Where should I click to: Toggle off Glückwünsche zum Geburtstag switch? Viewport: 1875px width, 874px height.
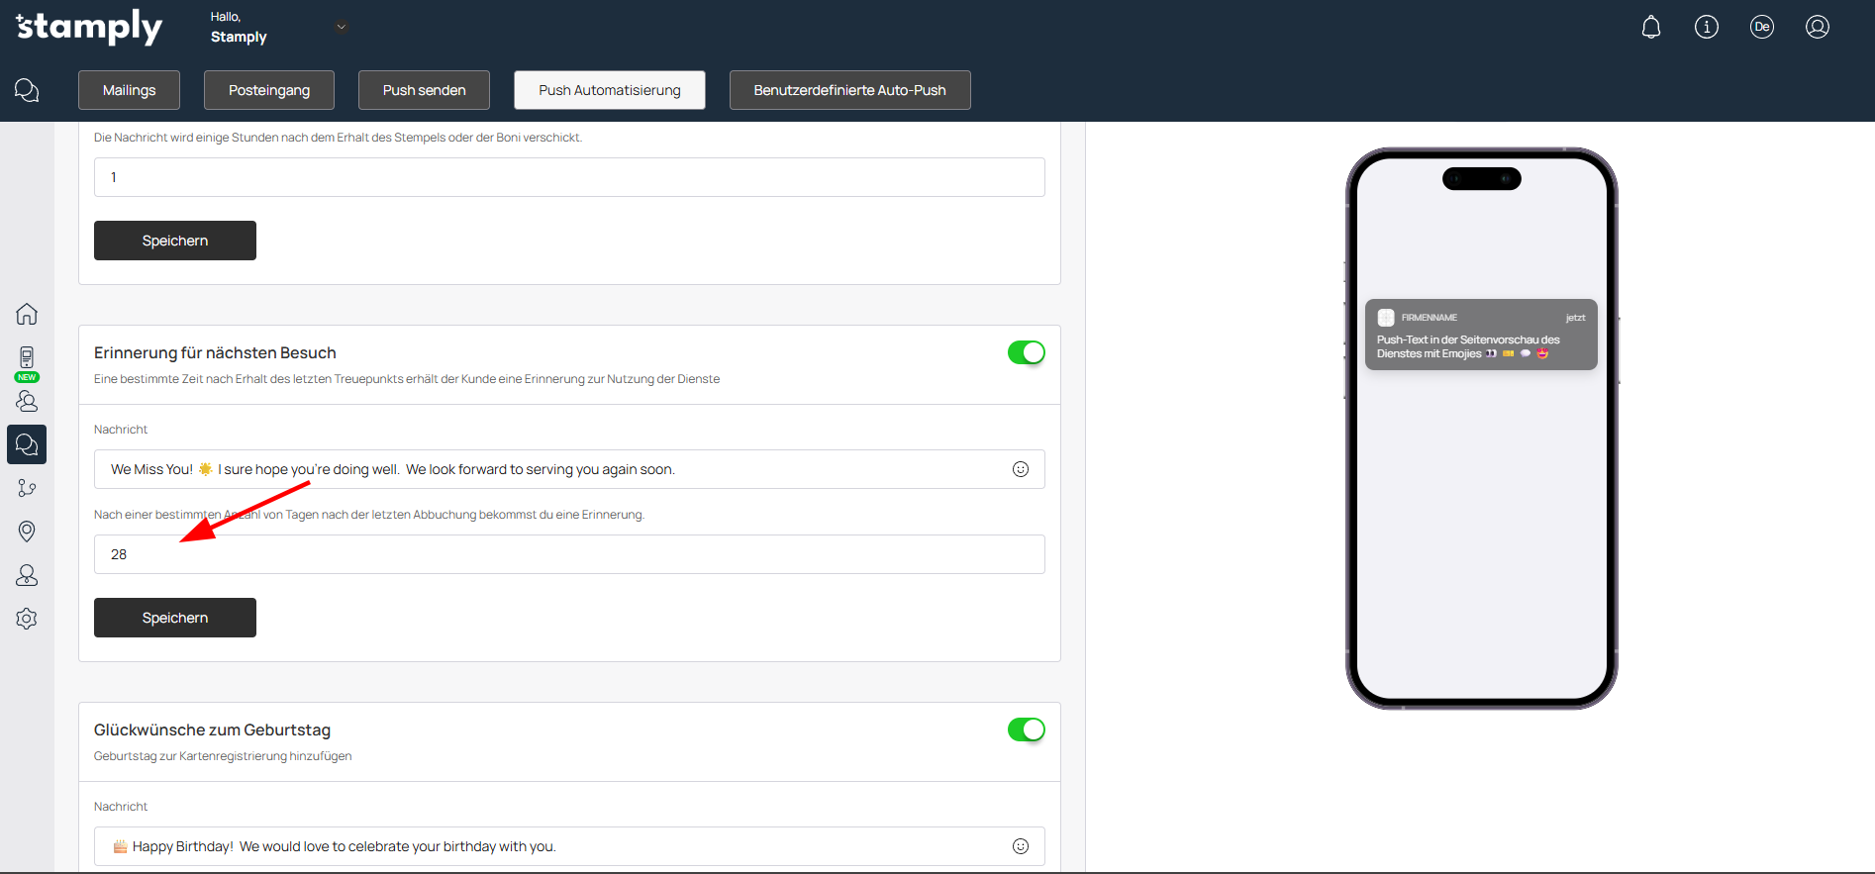(x=1026, y=729)
